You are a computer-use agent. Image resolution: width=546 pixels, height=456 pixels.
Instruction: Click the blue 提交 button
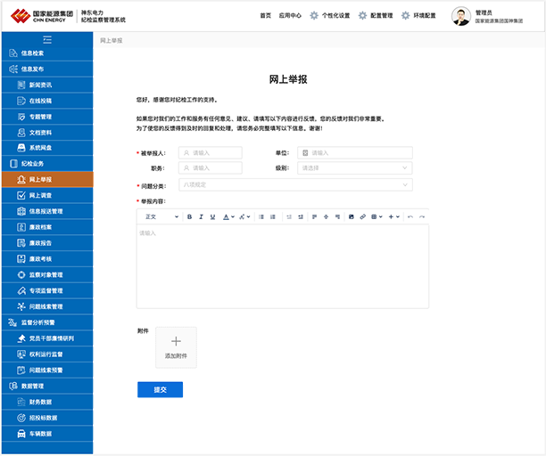161,389
